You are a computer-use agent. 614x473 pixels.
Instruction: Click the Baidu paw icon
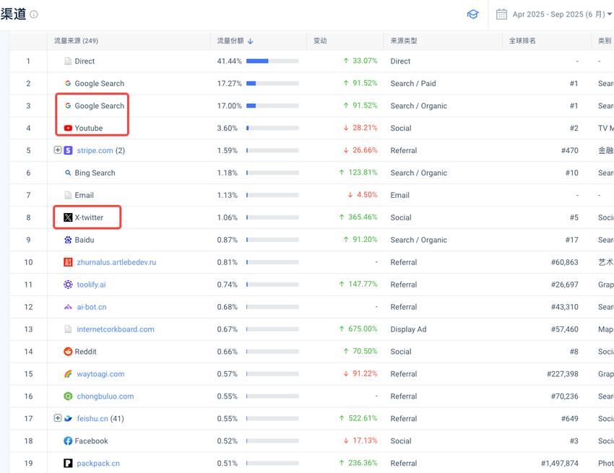68,240
